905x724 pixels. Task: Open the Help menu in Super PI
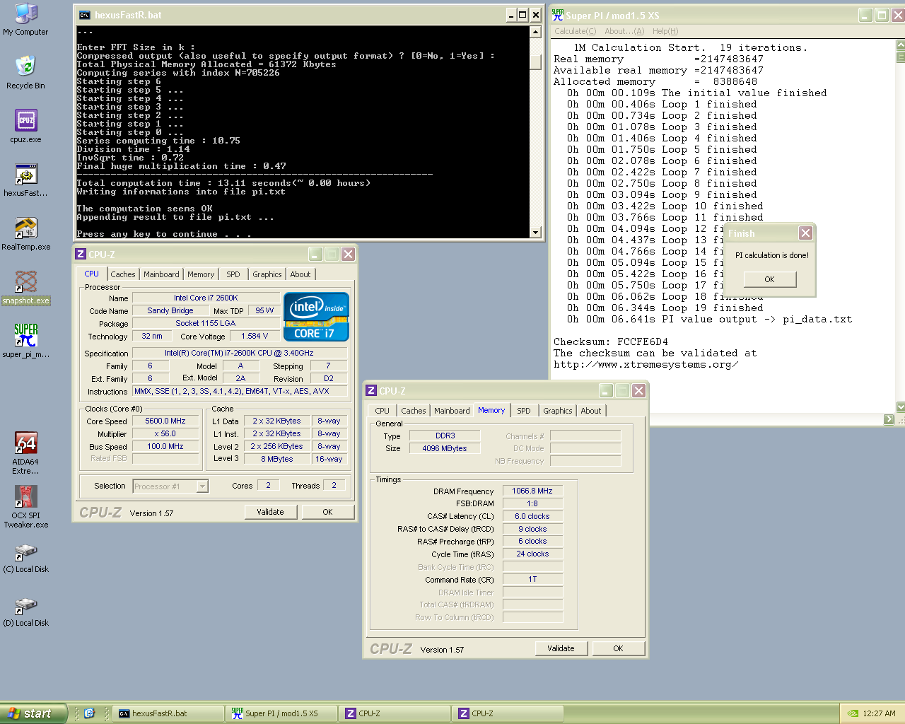pos(665,31)
